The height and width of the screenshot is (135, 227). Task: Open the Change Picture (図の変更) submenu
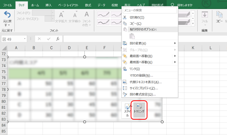(x=150, y=43)
